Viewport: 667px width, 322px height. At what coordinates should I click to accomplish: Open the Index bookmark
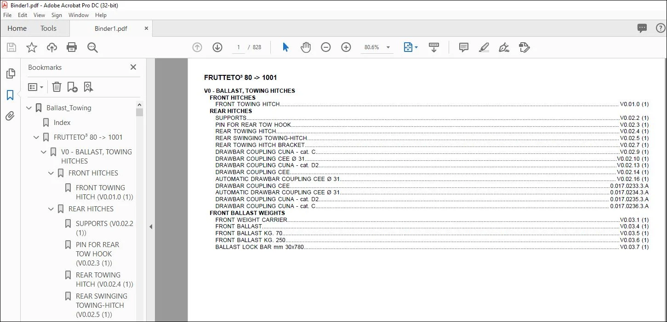tap(62, 123)
